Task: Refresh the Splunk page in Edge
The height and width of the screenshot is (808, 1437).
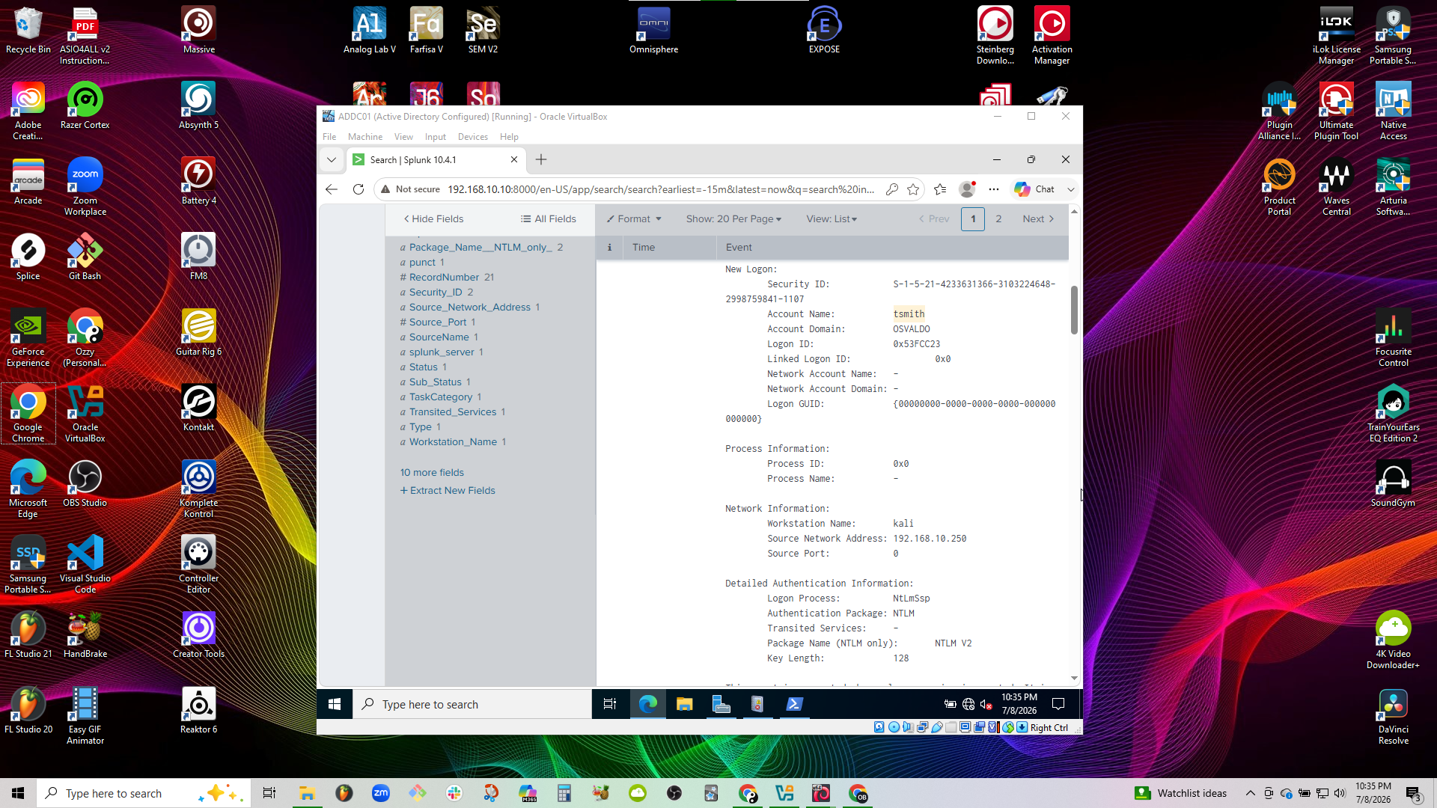Action: coord(359,189)
